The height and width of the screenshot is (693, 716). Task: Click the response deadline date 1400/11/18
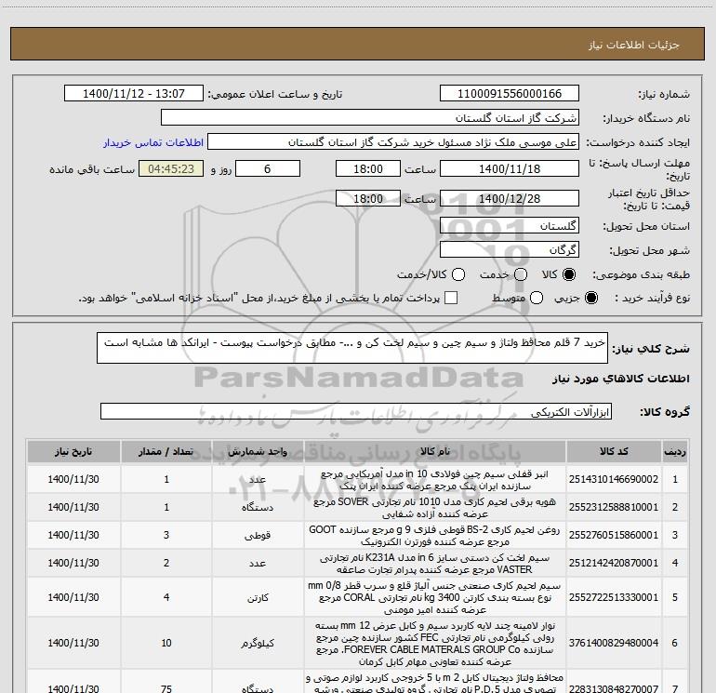tap(510, 169)
